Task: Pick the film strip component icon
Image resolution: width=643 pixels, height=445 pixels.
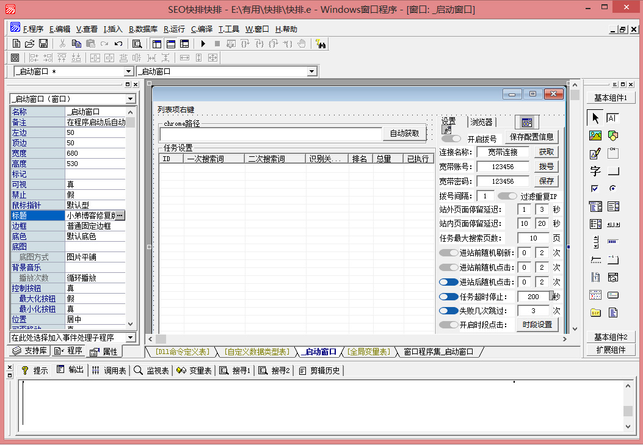Action: tap(595, 277)
